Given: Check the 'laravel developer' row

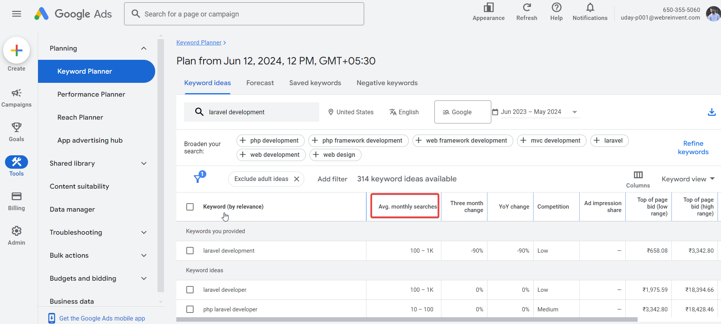Looking at the screenshot, I should (x=190, y=289).
